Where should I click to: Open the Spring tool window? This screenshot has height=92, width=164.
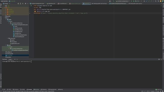pyautogui.click(x=60, y=89)
